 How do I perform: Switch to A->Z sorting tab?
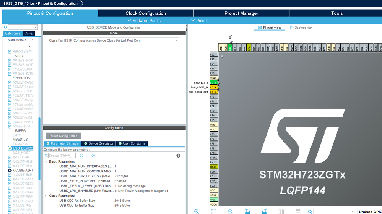point(29,34)
